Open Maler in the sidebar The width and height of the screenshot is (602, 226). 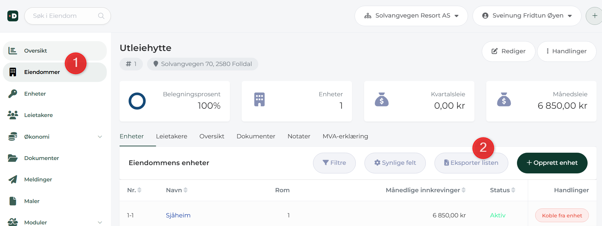[55, 201]
